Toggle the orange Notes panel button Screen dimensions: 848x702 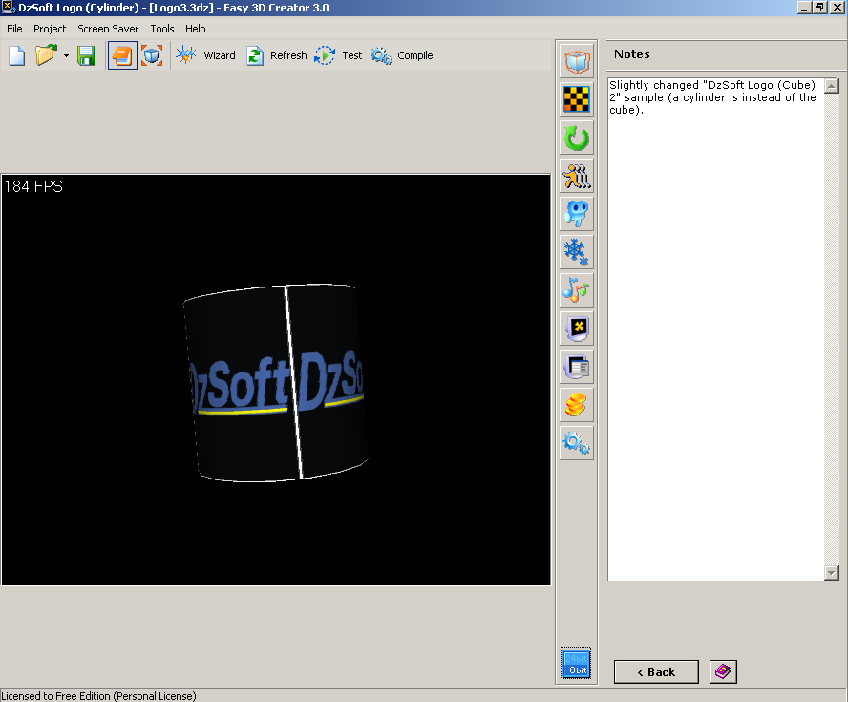122,55
